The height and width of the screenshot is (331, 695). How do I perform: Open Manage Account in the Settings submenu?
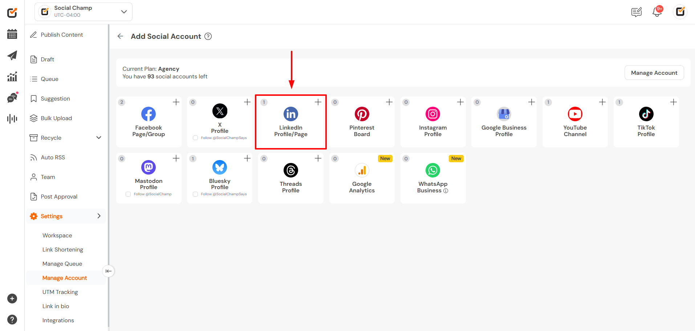[65, 278]
